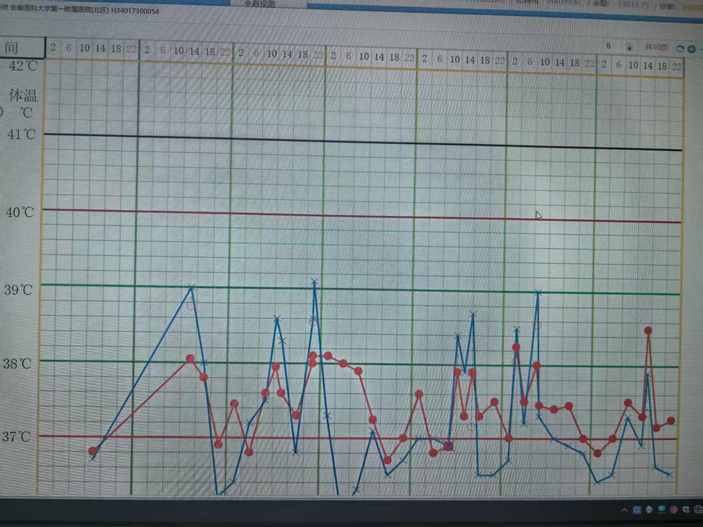
Task: Click the teal refresh icon beside page count
Action: point(680,49)
